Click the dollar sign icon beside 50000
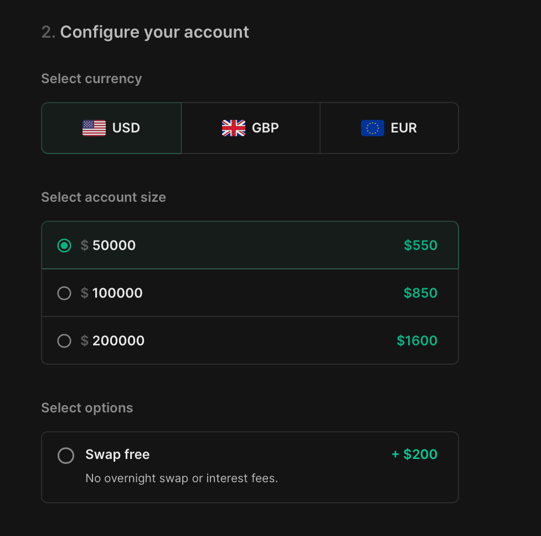Screen dimensions: 541x536 click(85, 246)
